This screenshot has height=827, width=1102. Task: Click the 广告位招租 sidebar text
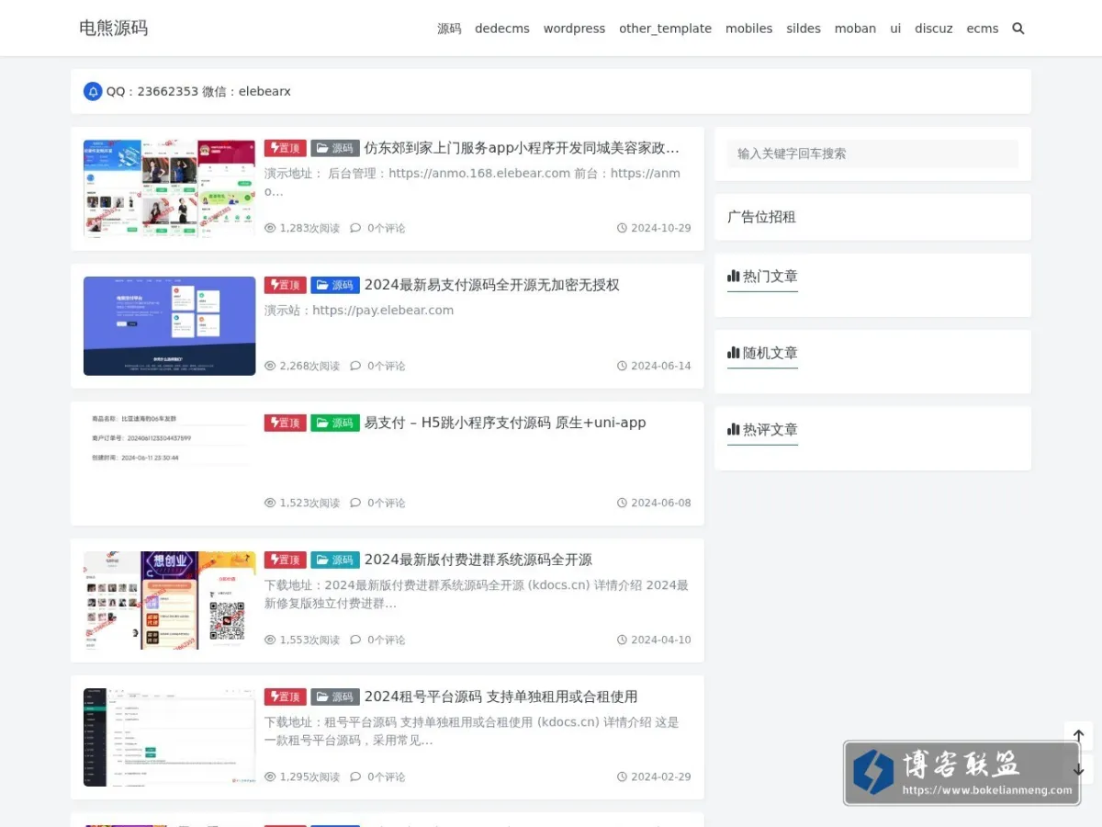(761, 217)
